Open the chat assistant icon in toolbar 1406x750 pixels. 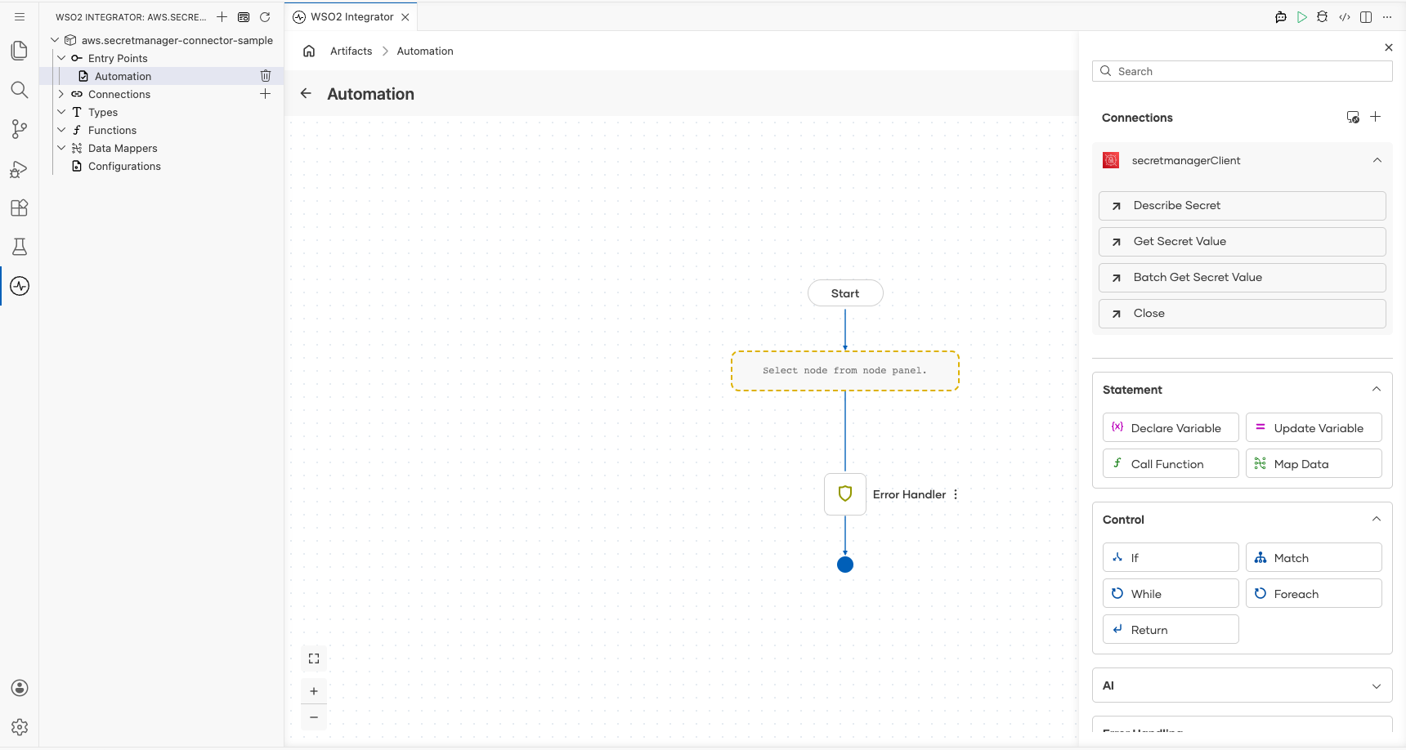[1281, 16]
